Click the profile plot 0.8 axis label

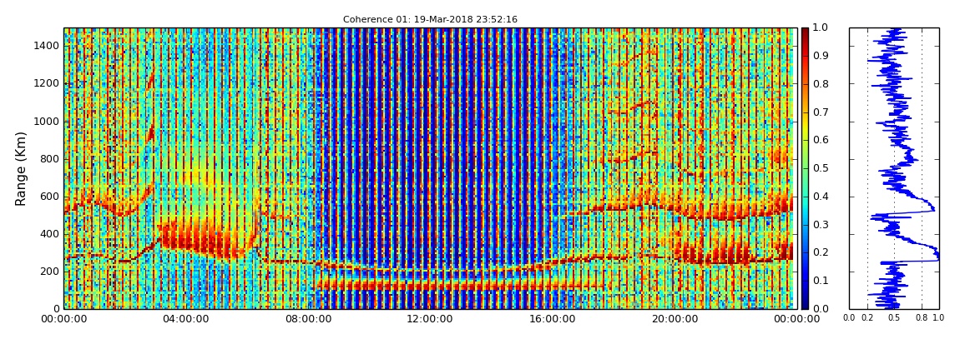[922, 319]
